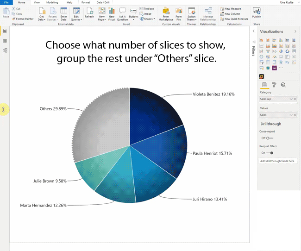Click From File custom visuals
This screenshot has width=301, height=251.
(179, 14)
